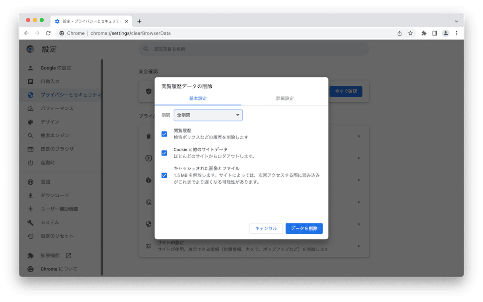Screen dimensions: 483x302
Task: Click the Google の設定 person icon
Action: (x=31, y=68)
